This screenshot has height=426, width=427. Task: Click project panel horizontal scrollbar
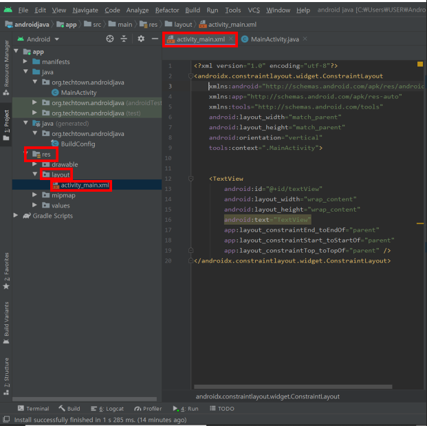85,399
